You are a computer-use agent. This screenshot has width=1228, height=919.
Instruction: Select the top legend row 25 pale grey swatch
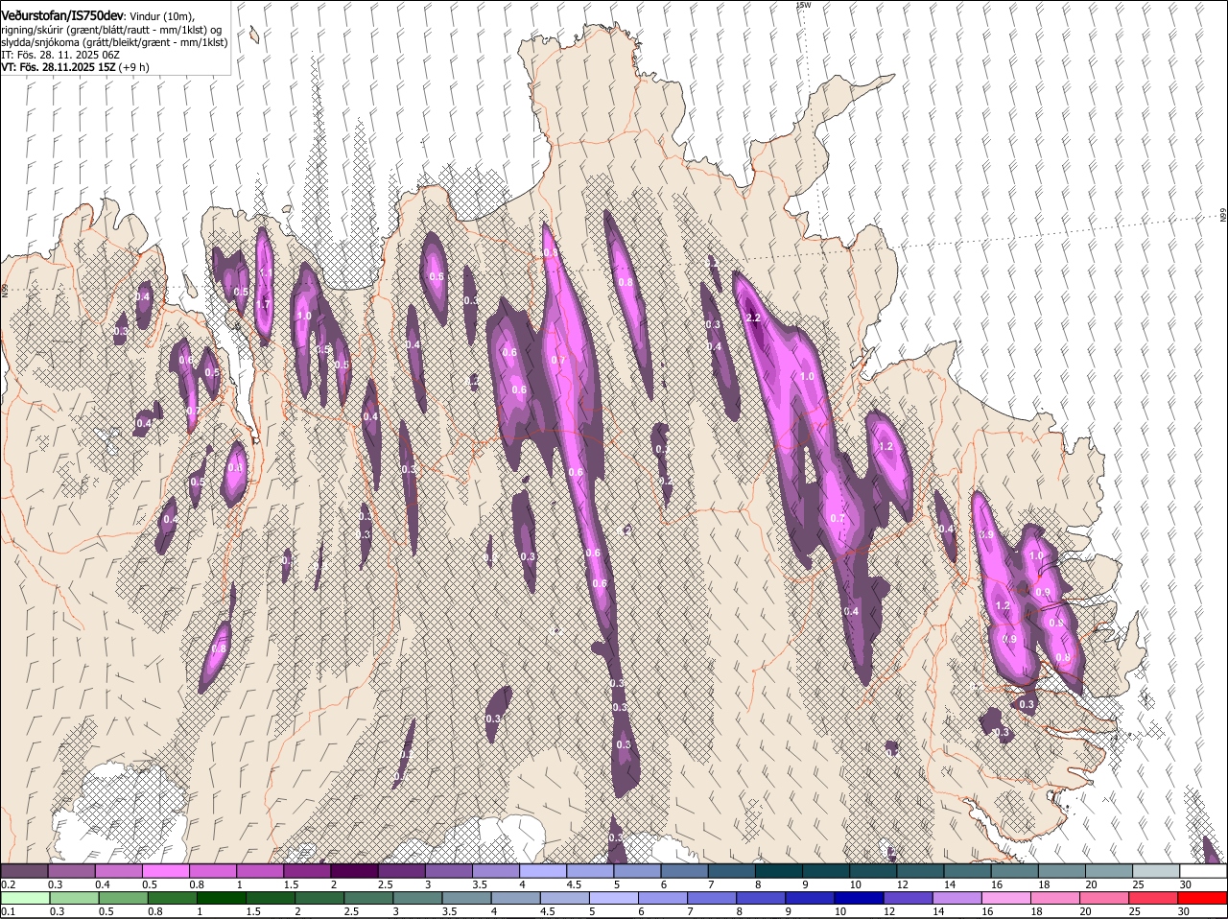[1156, 871]
